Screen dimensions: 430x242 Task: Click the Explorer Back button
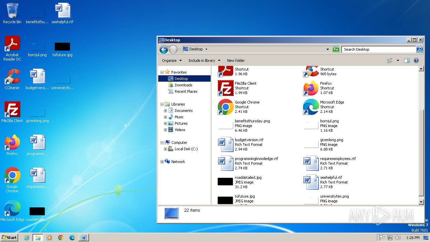[164, 49]
